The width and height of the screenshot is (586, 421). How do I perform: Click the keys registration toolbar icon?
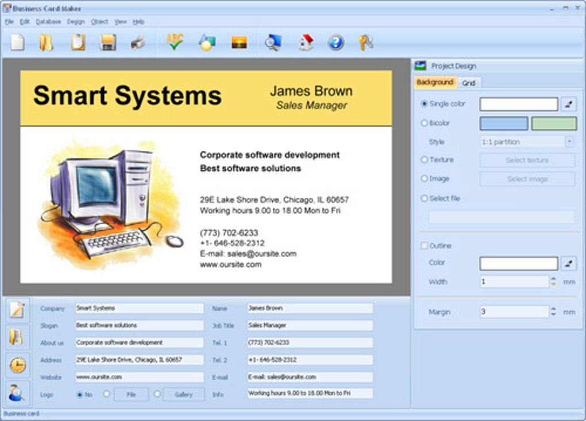coord(365,43)
